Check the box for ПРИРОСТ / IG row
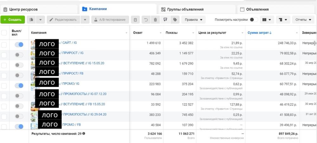The height and width of the screenshot is (143, 317). click(x=4, y=55)
